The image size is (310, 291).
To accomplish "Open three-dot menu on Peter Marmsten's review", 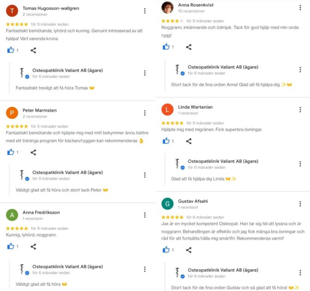I will pos(145,113).
